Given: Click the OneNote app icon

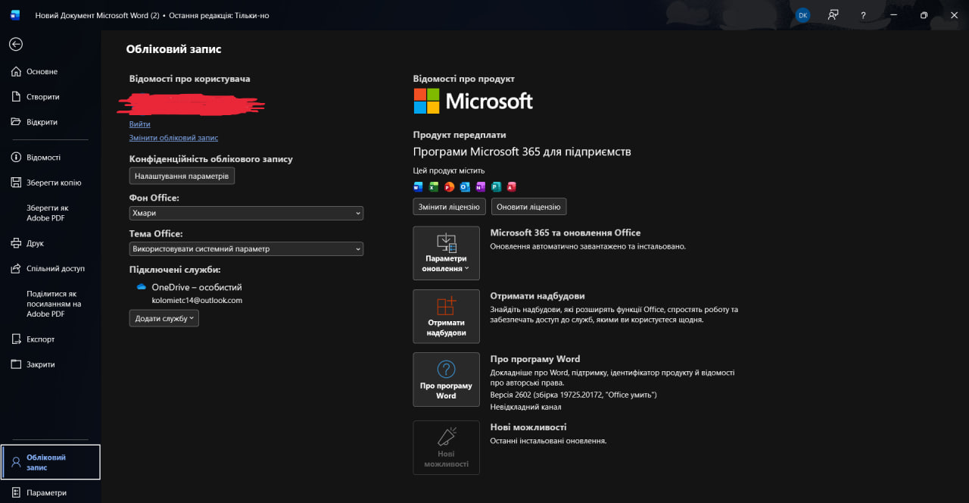Looking at the screenshot, I should [x=481, y=186].
